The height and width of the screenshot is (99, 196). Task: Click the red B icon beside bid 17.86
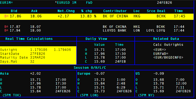[x=6, y=16]
